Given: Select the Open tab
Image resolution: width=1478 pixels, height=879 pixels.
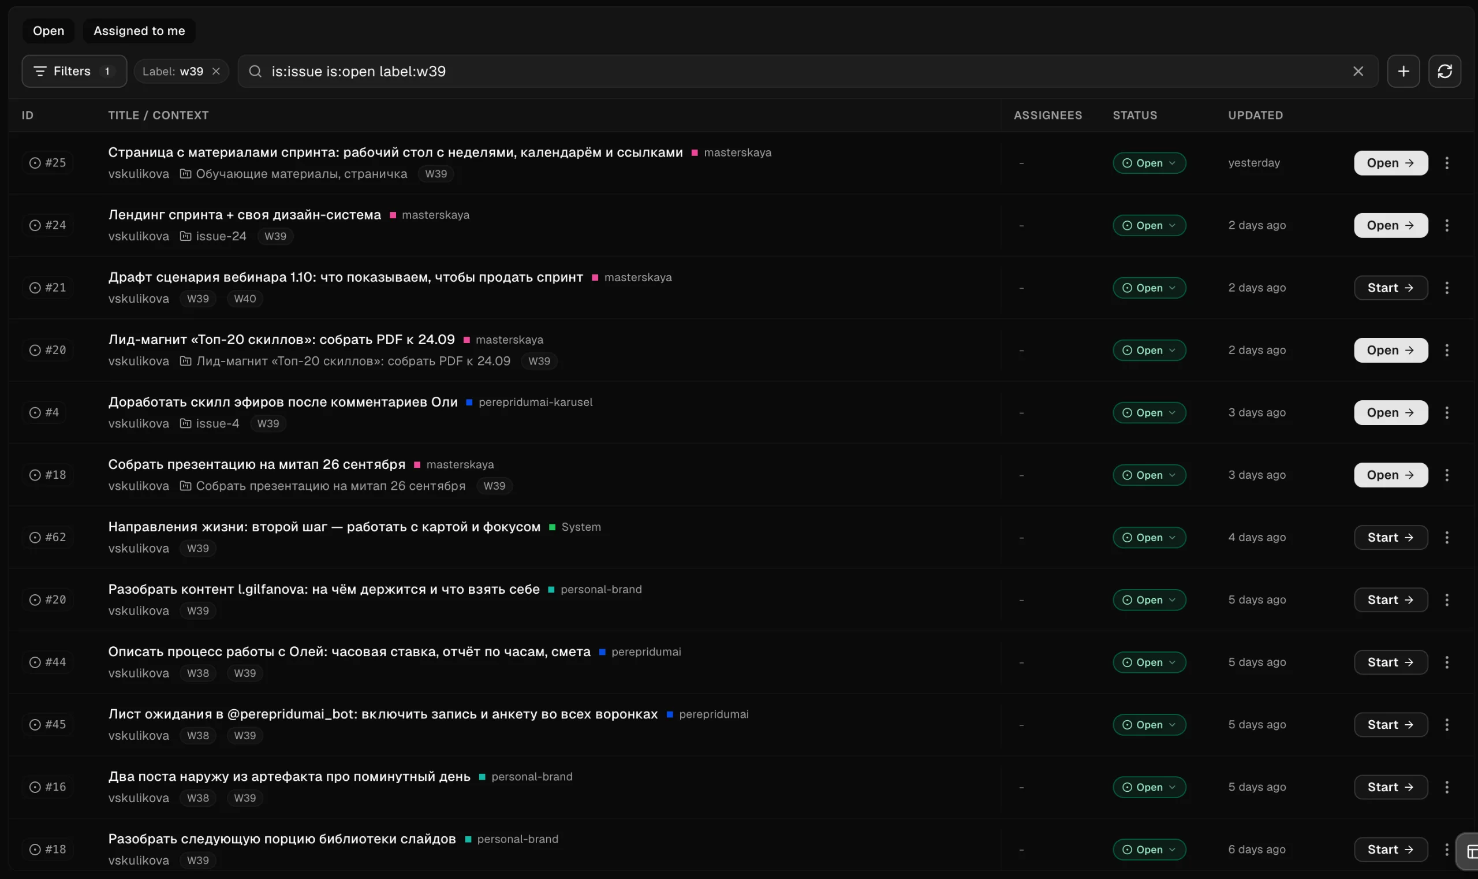Looking at the screenshot, I should click(x=48, y=31).
